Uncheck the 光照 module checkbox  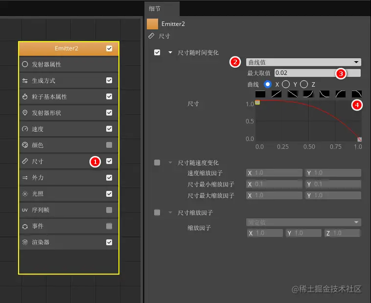point(109,194)
